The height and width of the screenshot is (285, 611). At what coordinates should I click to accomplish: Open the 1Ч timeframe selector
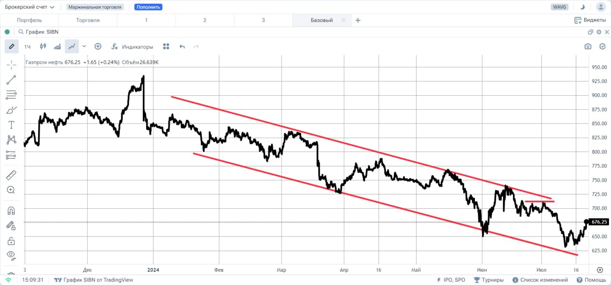pos(27,47)
